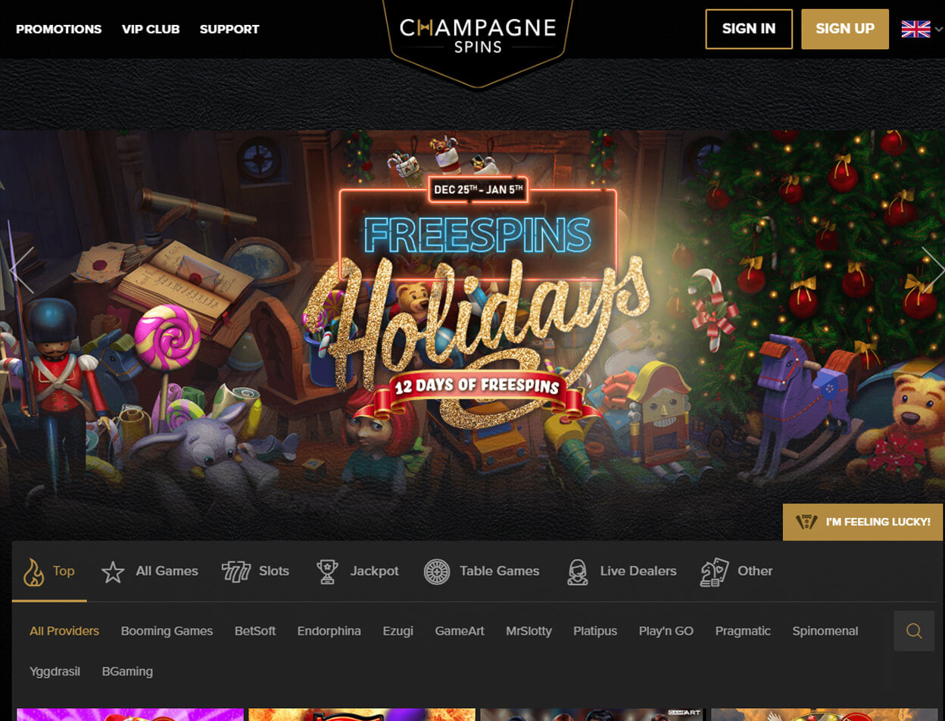Viewport: 945px width, 721px height.
Task: Filter games by Play'n GO provider
Action: point(666,631)
